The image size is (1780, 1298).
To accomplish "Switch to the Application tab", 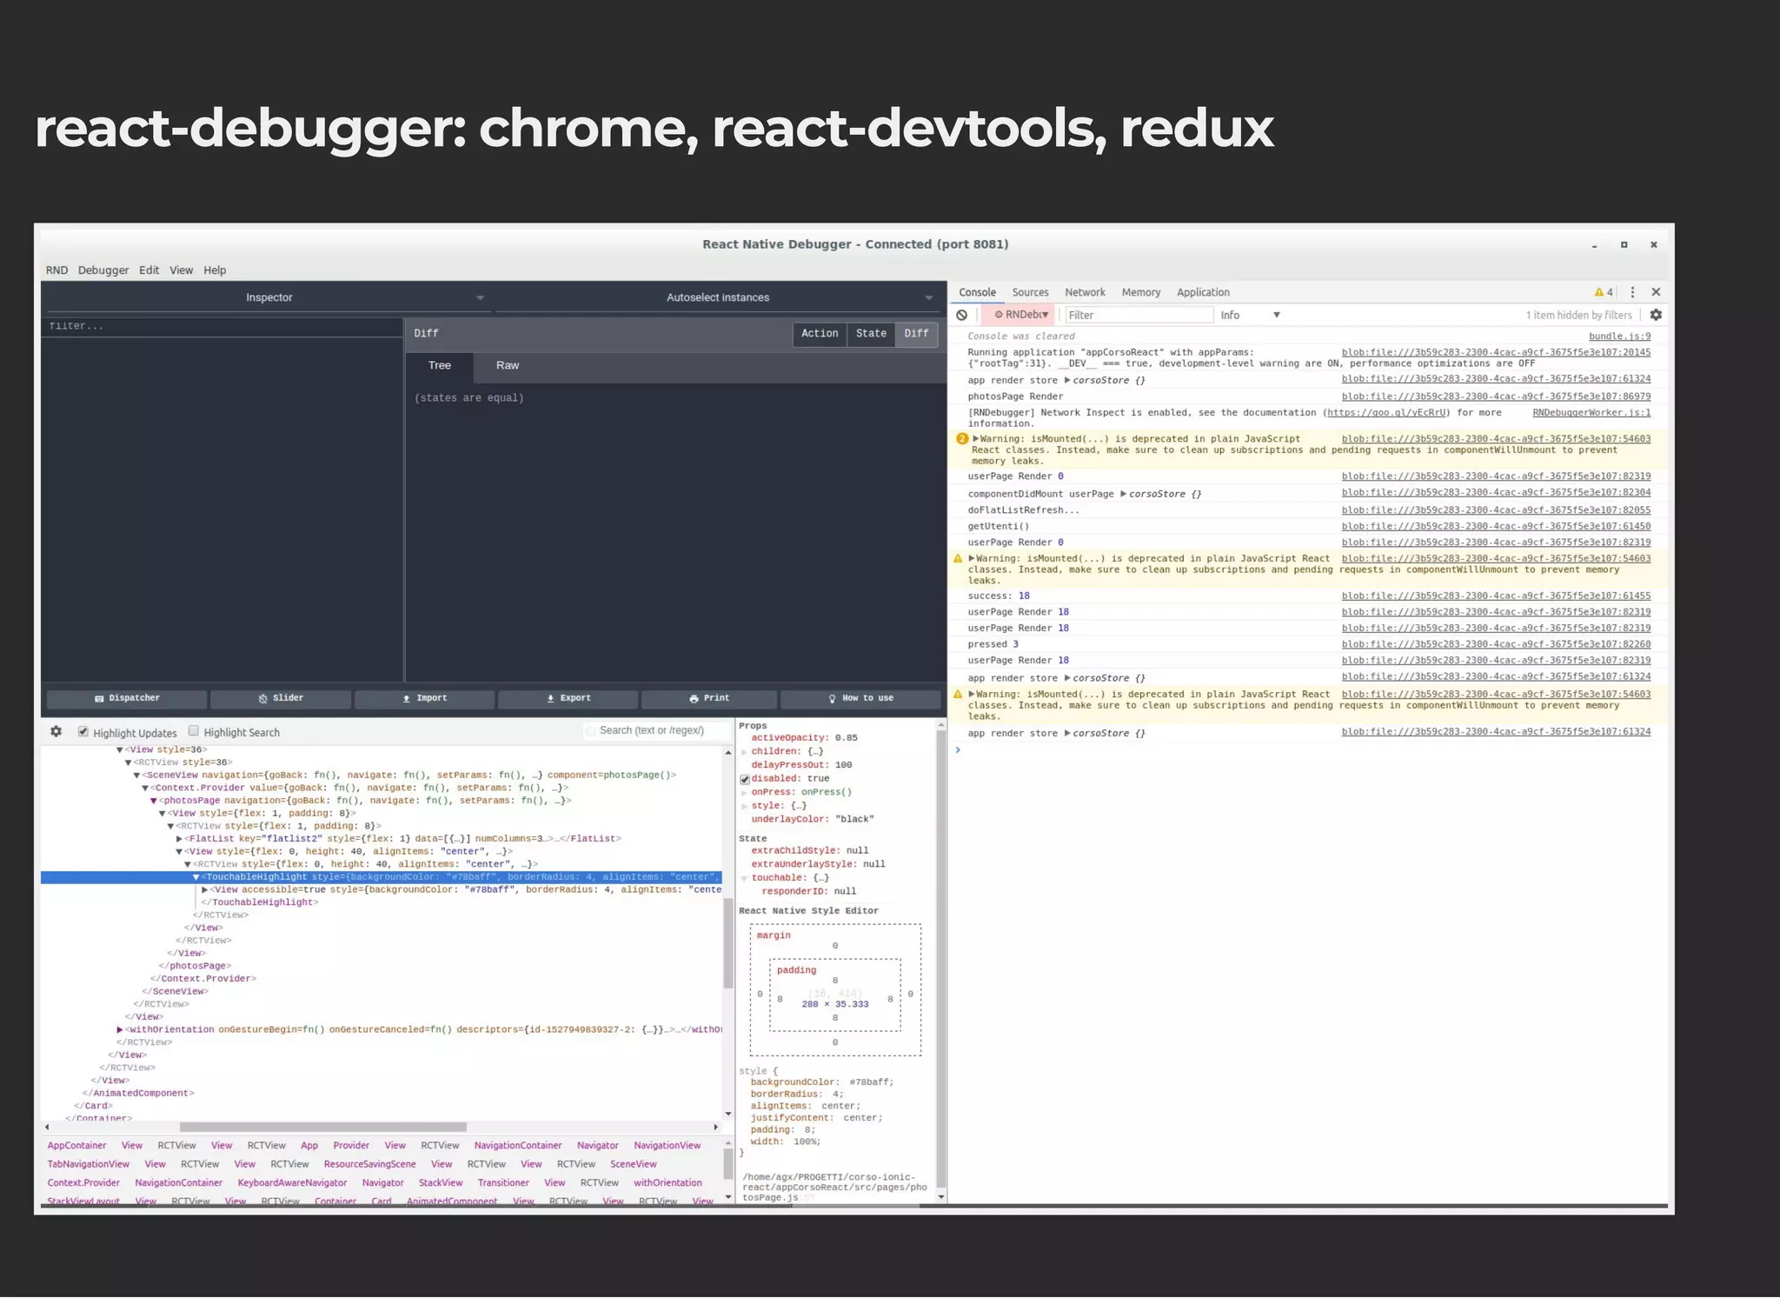I will 1203,292.
